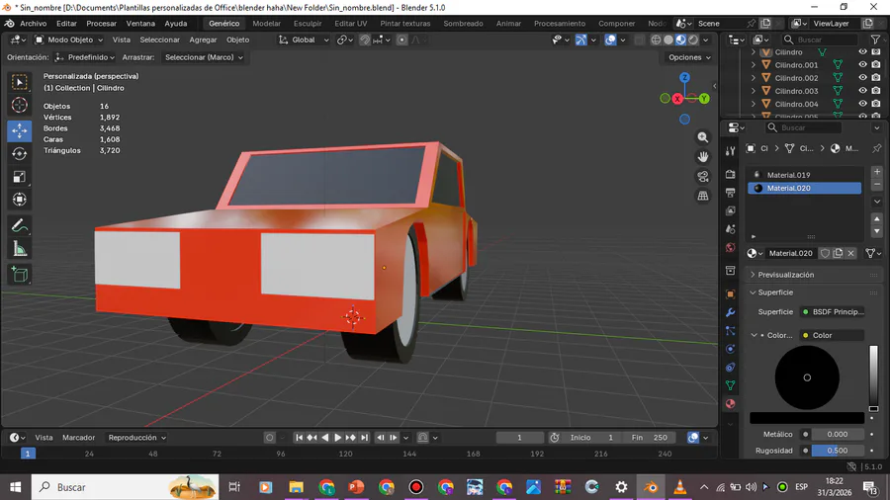Viewport: 890px width, 500px height.
Task: Click the zoom magnifier viewport icon
Action: (x=703, y=137)
